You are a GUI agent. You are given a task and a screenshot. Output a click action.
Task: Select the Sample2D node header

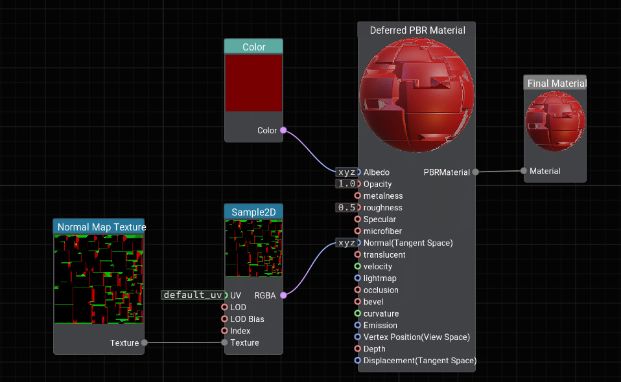pyautogui.click(x=253, y=212)
